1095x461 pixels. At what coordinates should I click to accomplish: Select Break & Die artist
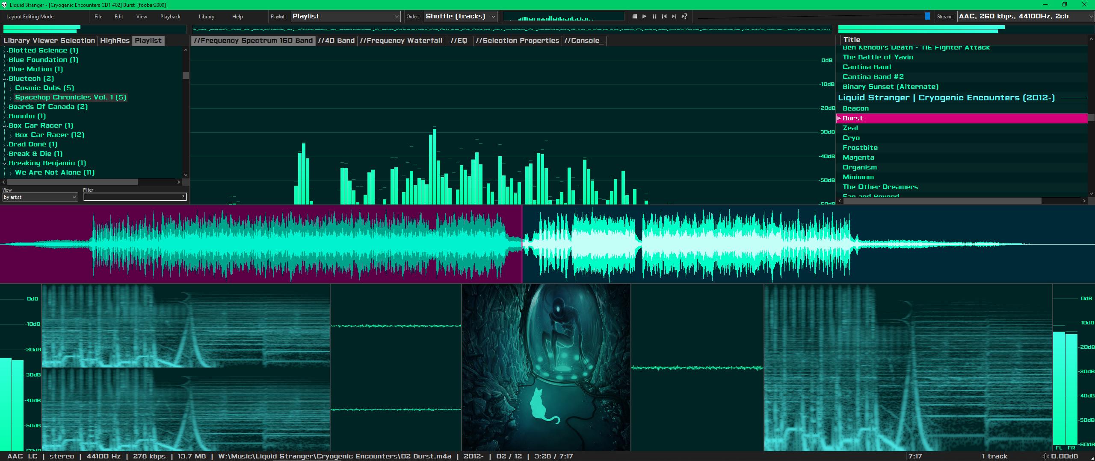click(36, 154)
